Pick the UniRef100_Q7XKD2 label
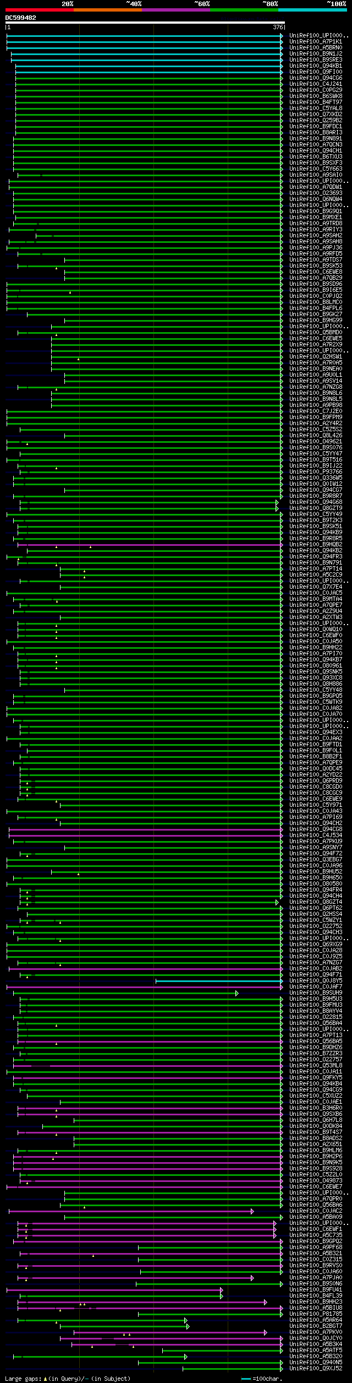This screenshot has width=352, height=1383. [316, 115]
